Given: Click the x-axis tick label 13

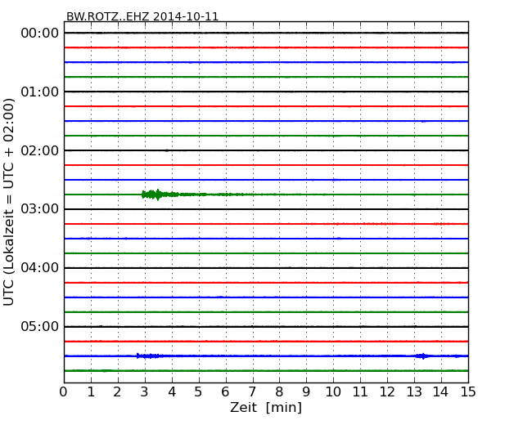Looking at the screenshot, I should click(414, 392).
